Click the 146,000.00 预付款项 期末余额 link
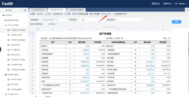 [x=85, y=66]
